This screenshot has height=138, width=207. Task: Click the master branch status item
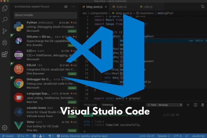[8, 136]
